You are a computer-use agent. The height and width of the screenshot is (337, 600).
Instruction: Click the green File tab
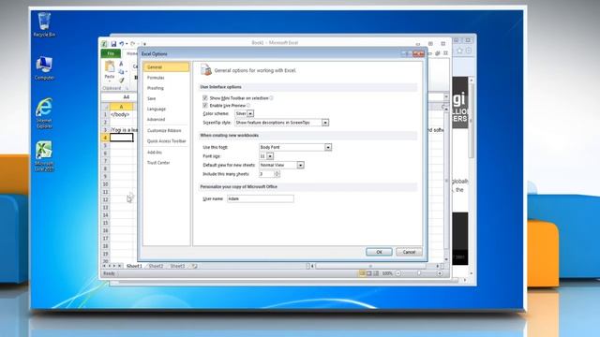point(111,53)
